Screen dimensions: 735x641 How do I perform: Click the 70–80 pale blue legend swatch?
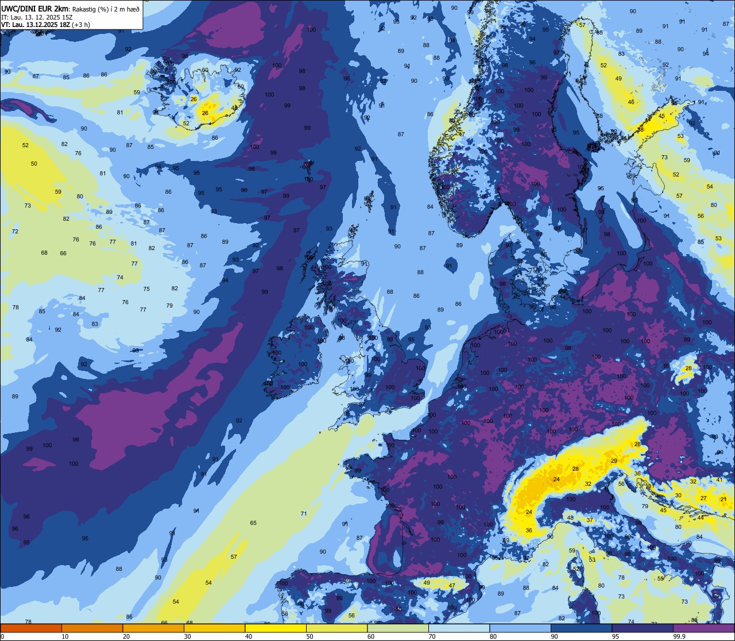(459, 628)
